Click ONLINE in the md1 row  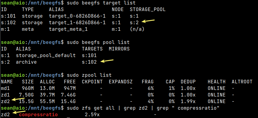[x=217, y=88]
